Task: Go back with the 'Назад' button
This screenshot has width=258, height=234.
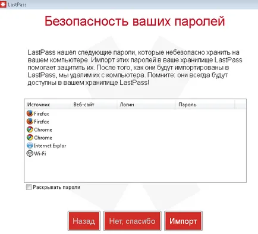Action: (x=84, y=221)
